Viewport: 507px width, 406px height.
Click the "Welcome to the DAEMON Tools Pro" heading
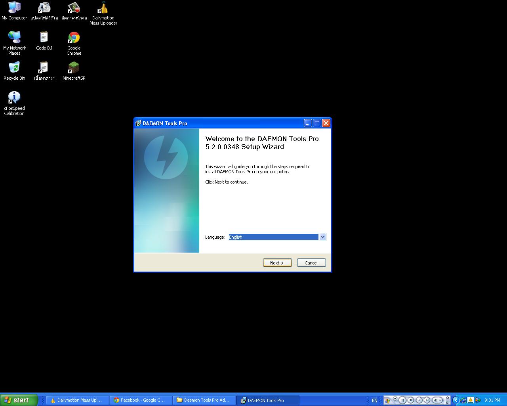[x=262, y=143]
